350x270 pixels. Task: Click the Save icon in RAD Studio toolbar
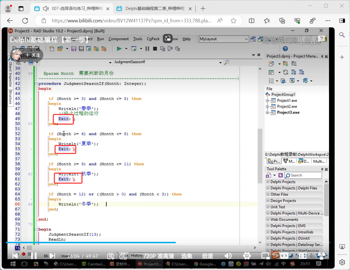pyautogui.click(x=74, y=49)
